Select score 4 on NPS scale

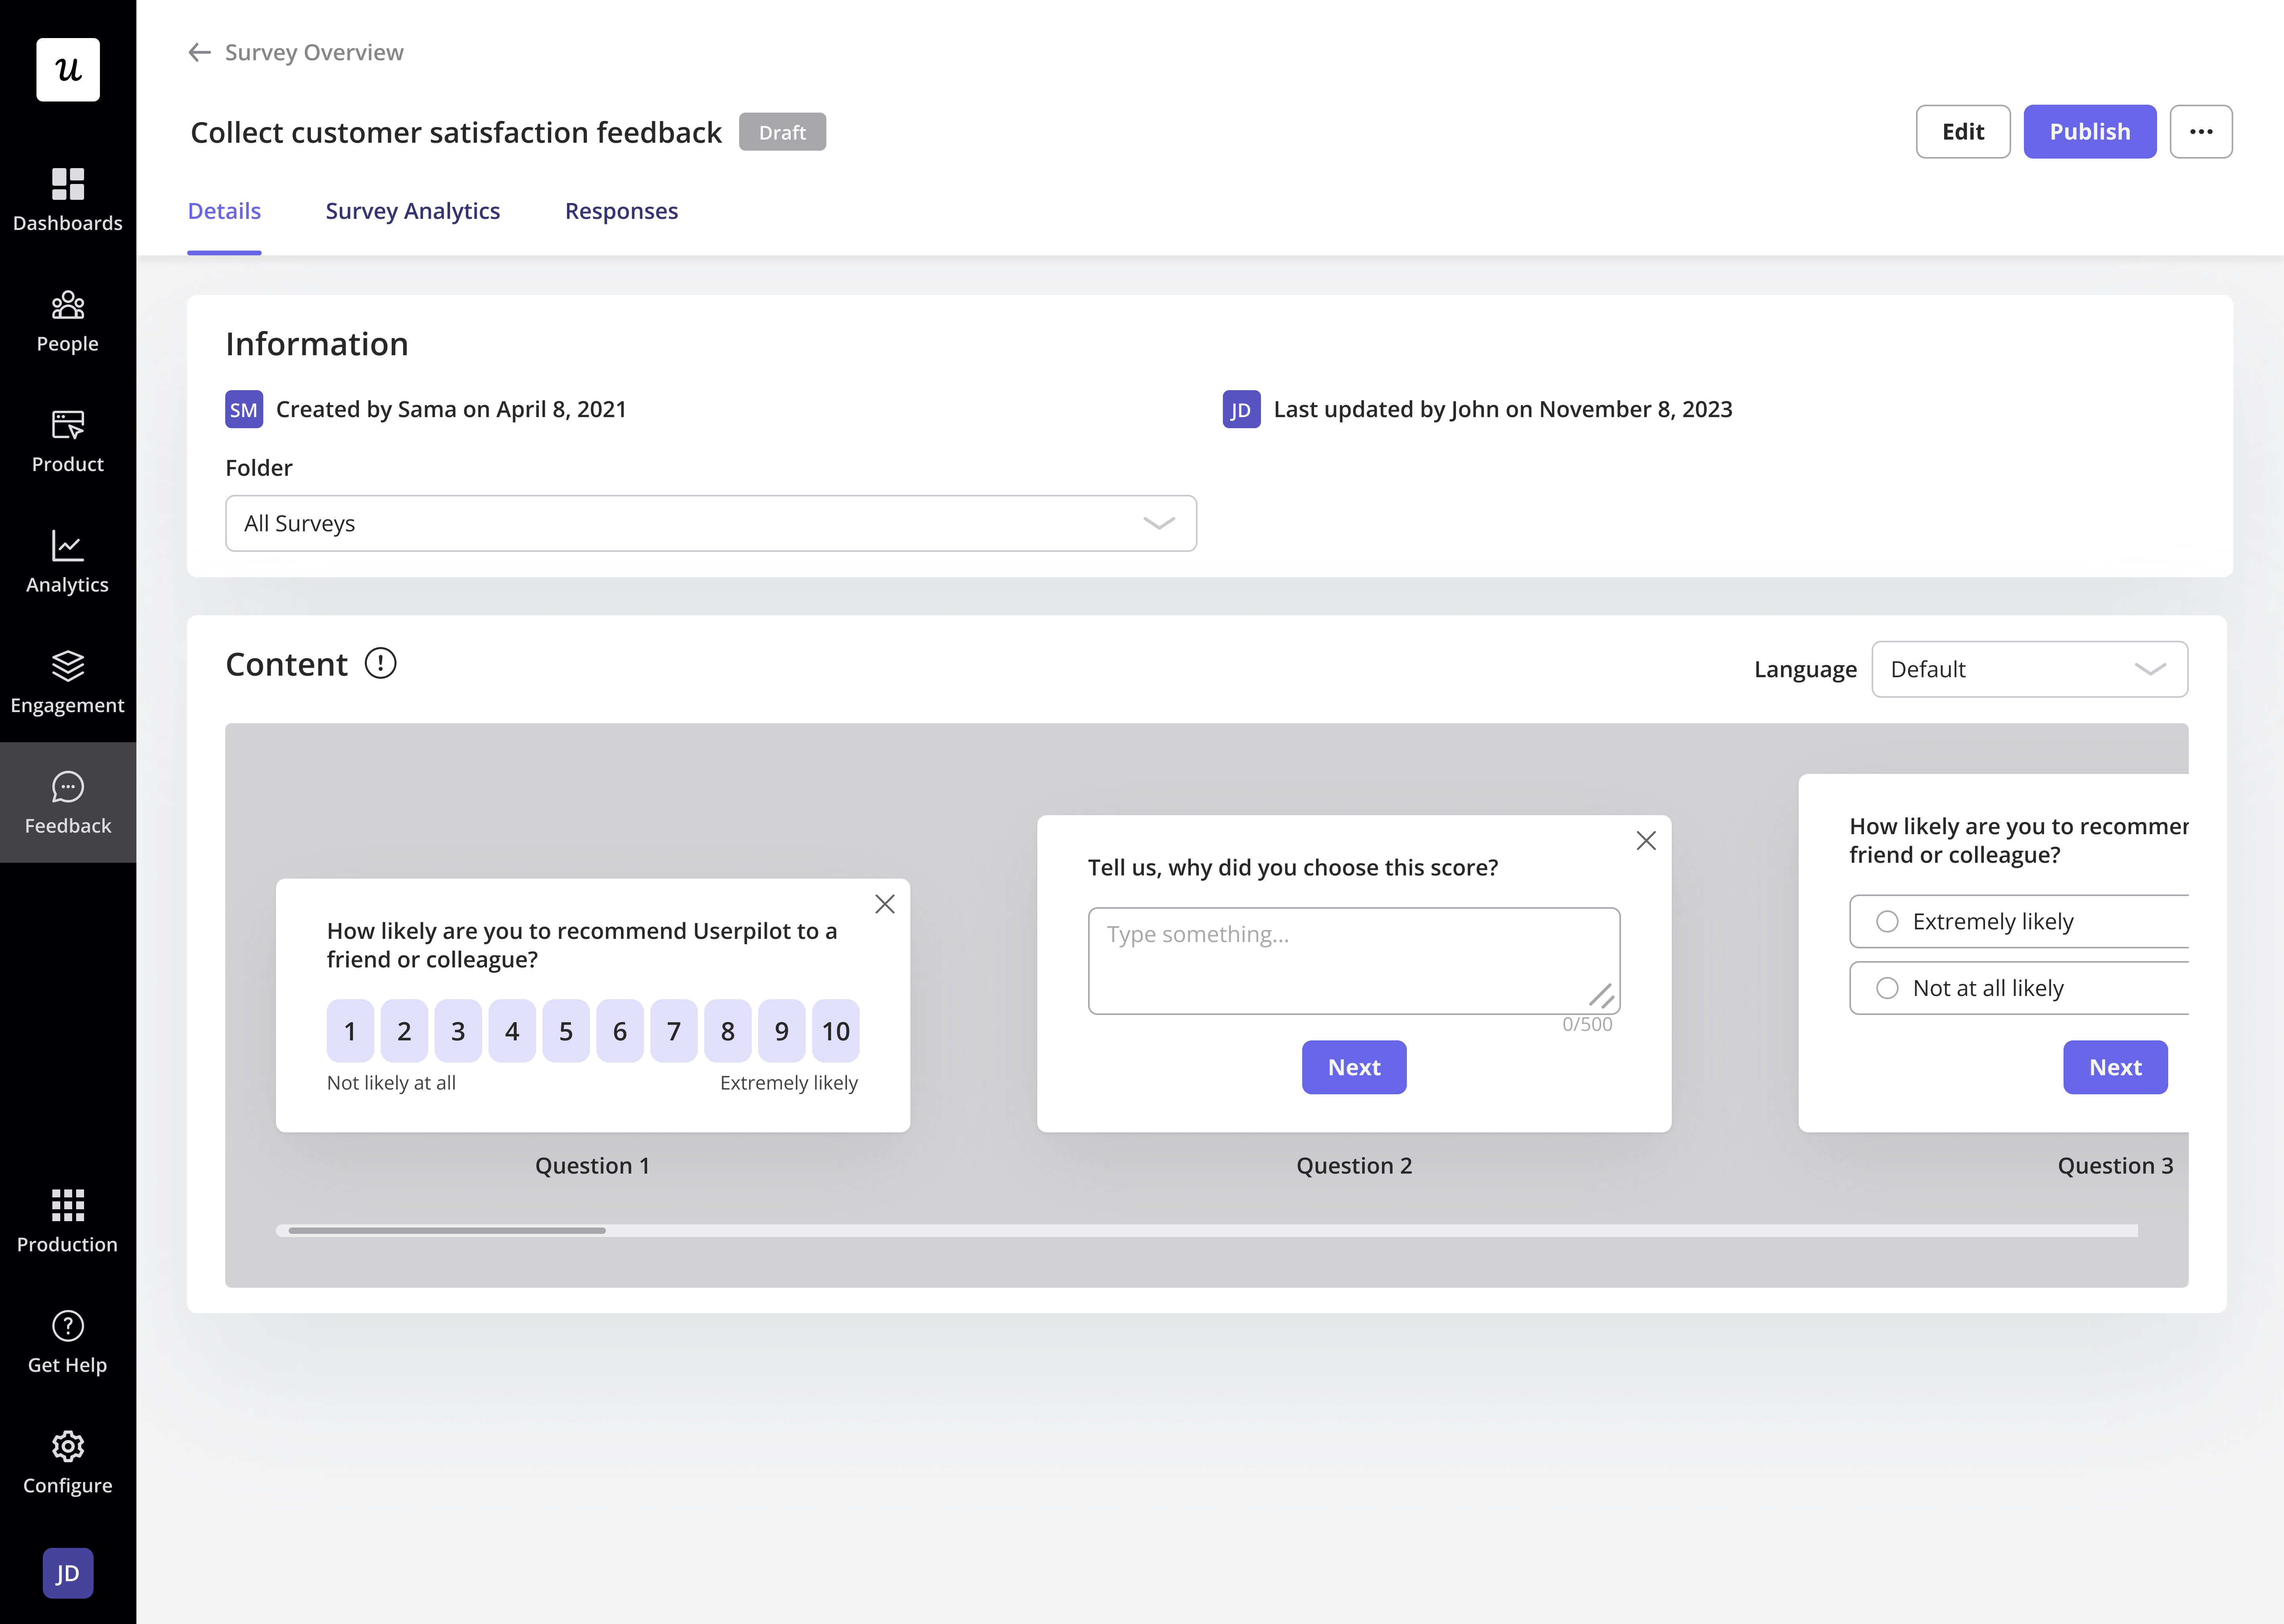(x=512, y=1031)
